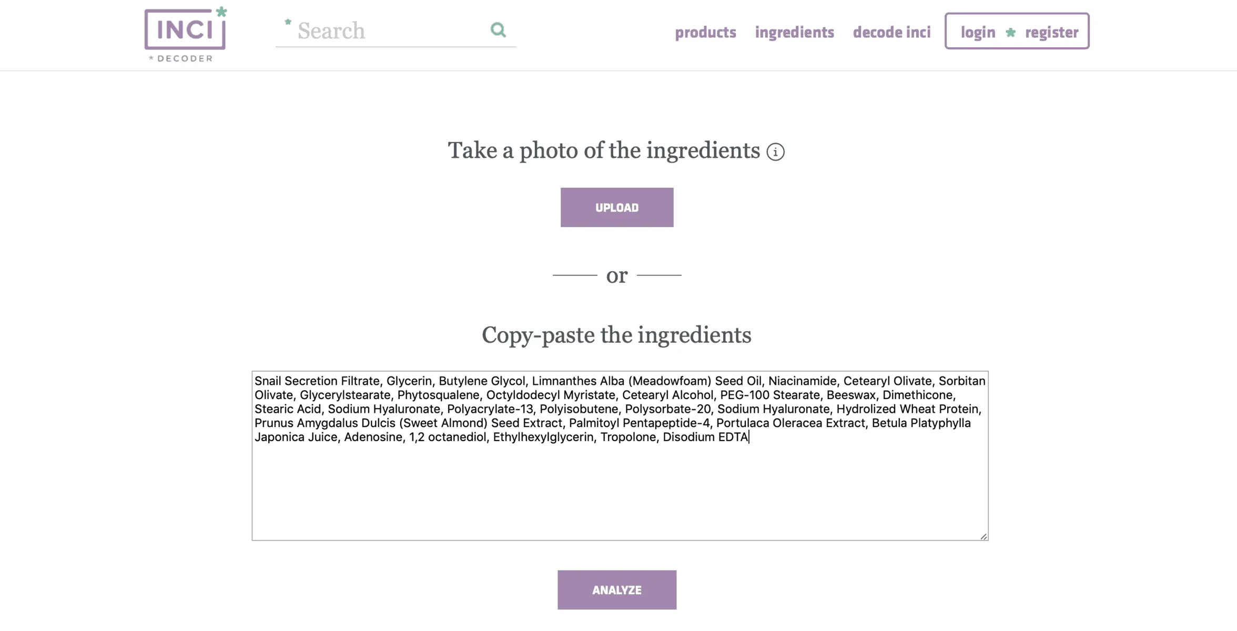Image resolution: width=1237 pixels, height=631 pixels.
Task: Click the login link
Action: click(978, 33)
